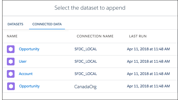Click the last run date in Account row
This screenshot has width=178, height=100.
(148, 74)
